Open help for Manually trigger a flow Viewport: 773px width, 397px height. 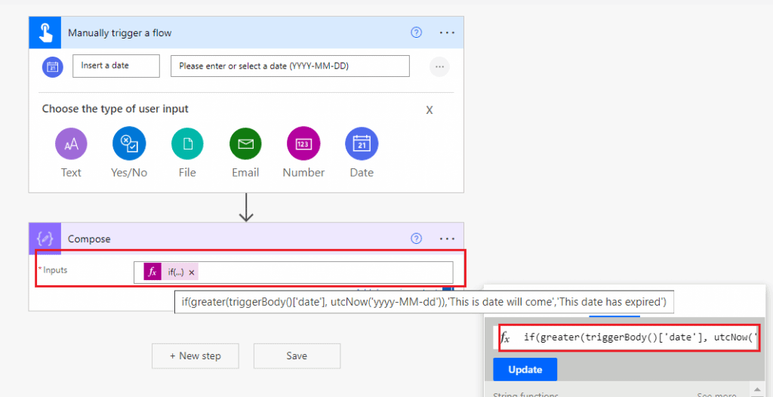(417, 32)
